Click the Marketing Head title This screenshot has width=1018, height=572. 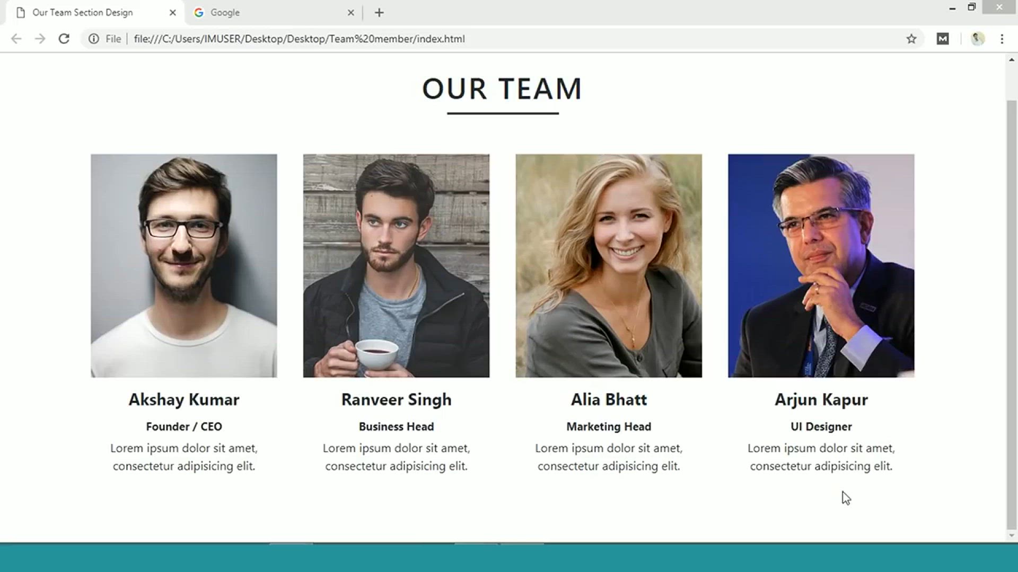tap(609, 426)
